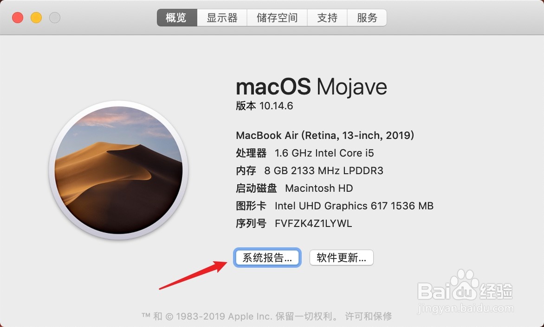Show the 服务 tab
544x327 pixels.
367,18
